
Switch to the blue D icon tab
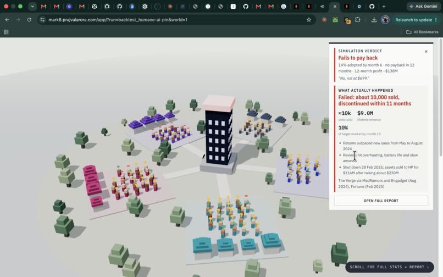359,7
